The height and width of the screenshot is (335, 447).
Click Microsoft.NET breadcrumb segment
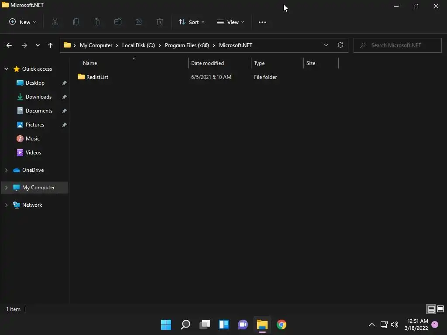click(x=235, y=45)
